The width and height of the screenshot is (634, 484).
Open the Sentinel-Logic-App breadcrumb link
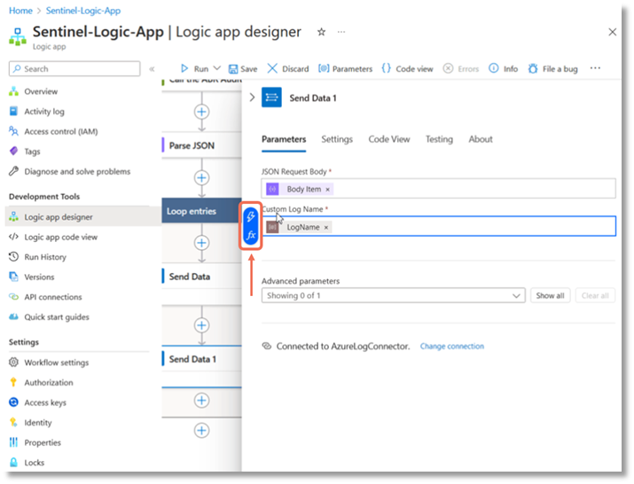[x=82, y=11]
